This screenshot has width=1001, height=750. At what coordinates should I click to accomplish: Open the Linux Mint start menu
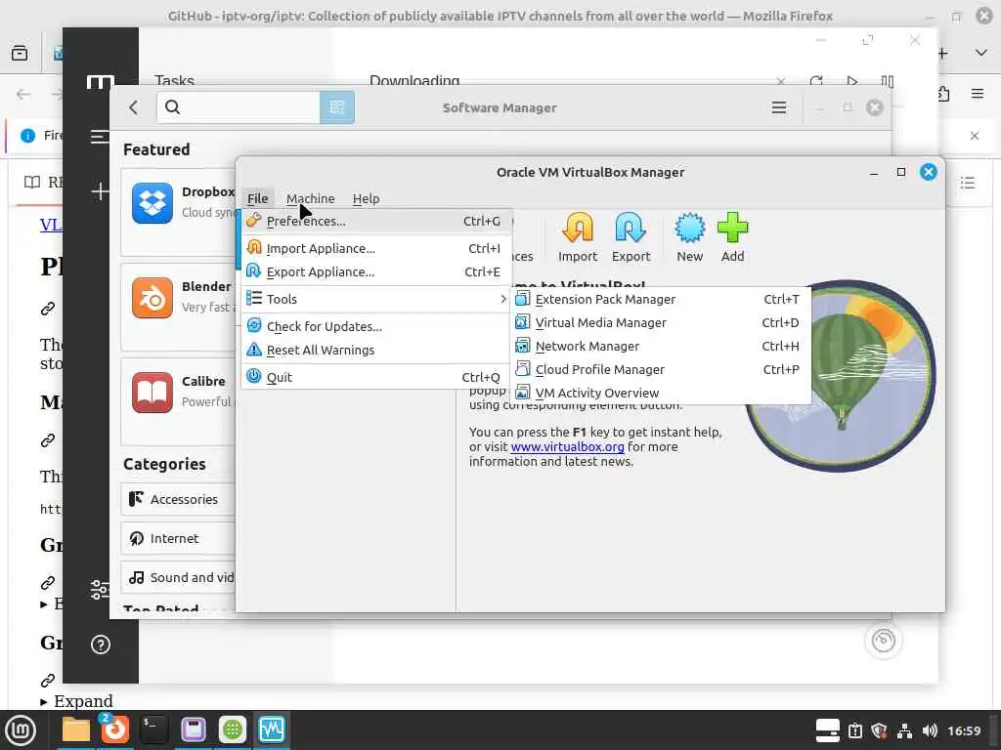click(x=22, y=730)
